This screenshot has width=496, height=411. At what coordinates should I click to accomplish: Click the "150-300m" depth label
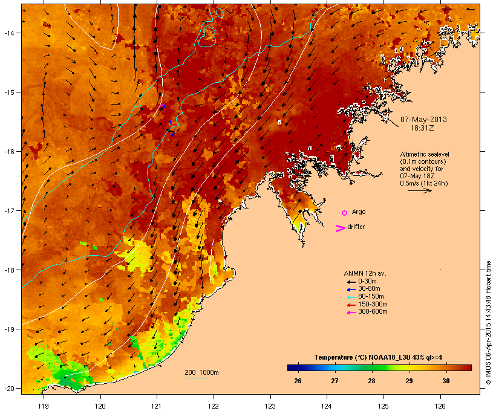[x=373, y=304]
